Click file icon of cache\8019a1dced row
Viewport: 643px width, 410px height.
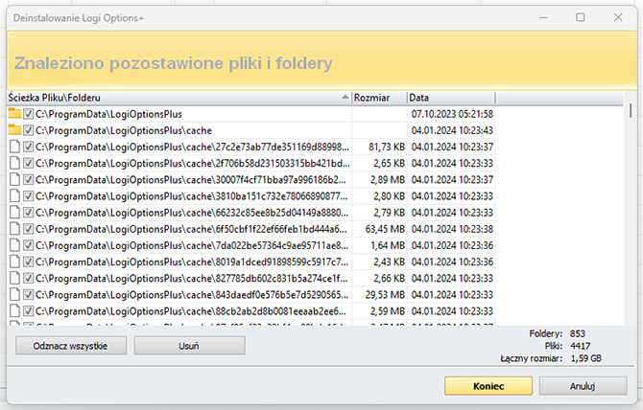coord(14,262)
